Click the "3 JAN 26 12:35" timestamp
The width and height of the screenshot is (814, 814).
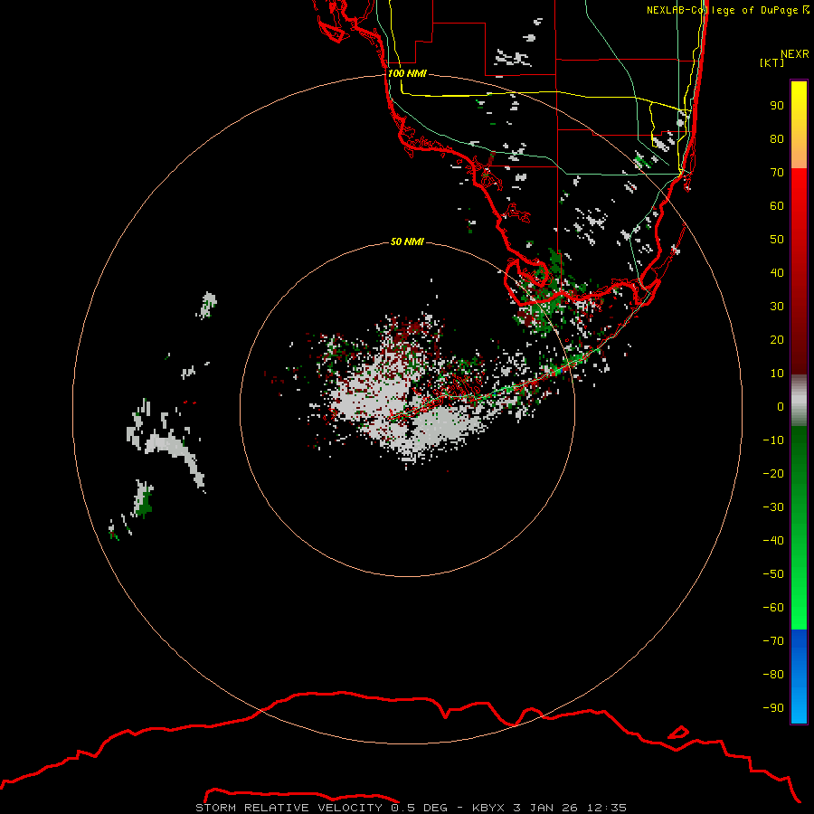coord(570,808)
